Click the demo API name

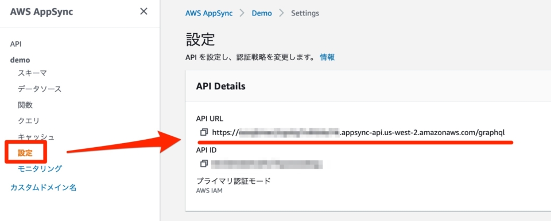point(20,60)
